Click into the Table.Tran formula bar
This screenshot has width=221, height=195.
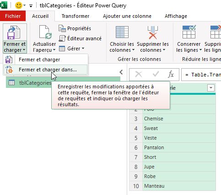pos(201,75)
